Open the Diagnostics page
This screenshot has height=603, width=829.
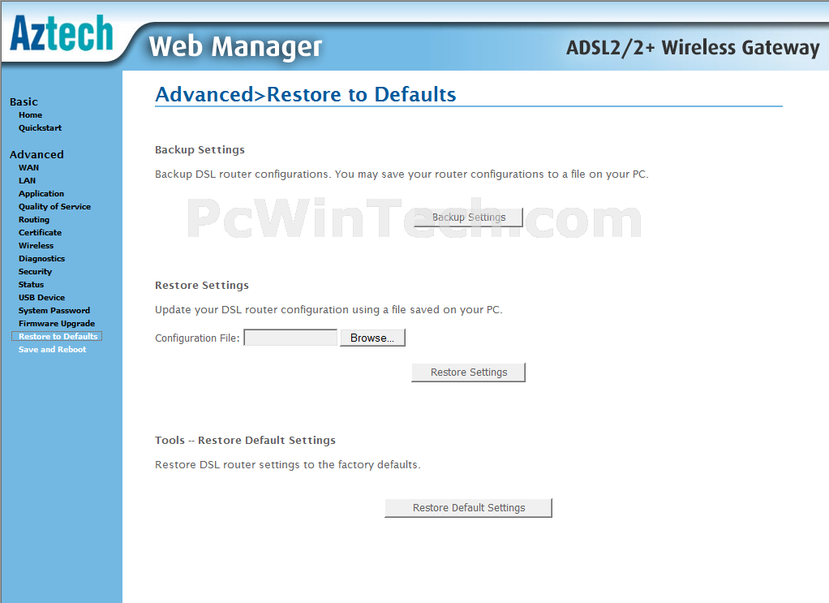[x=41, y=259]
